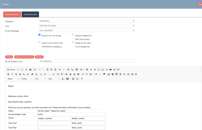
Task: Click the Insert Image icon
Action: [109, 74]
